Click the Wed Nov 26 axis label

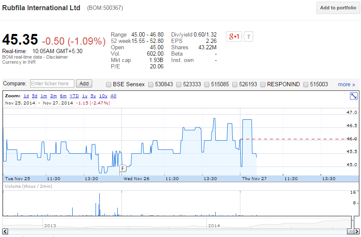pos(136,179)
